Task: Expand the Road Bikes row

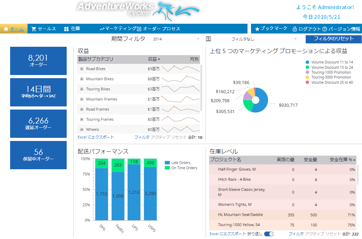Action: point(82,69)
